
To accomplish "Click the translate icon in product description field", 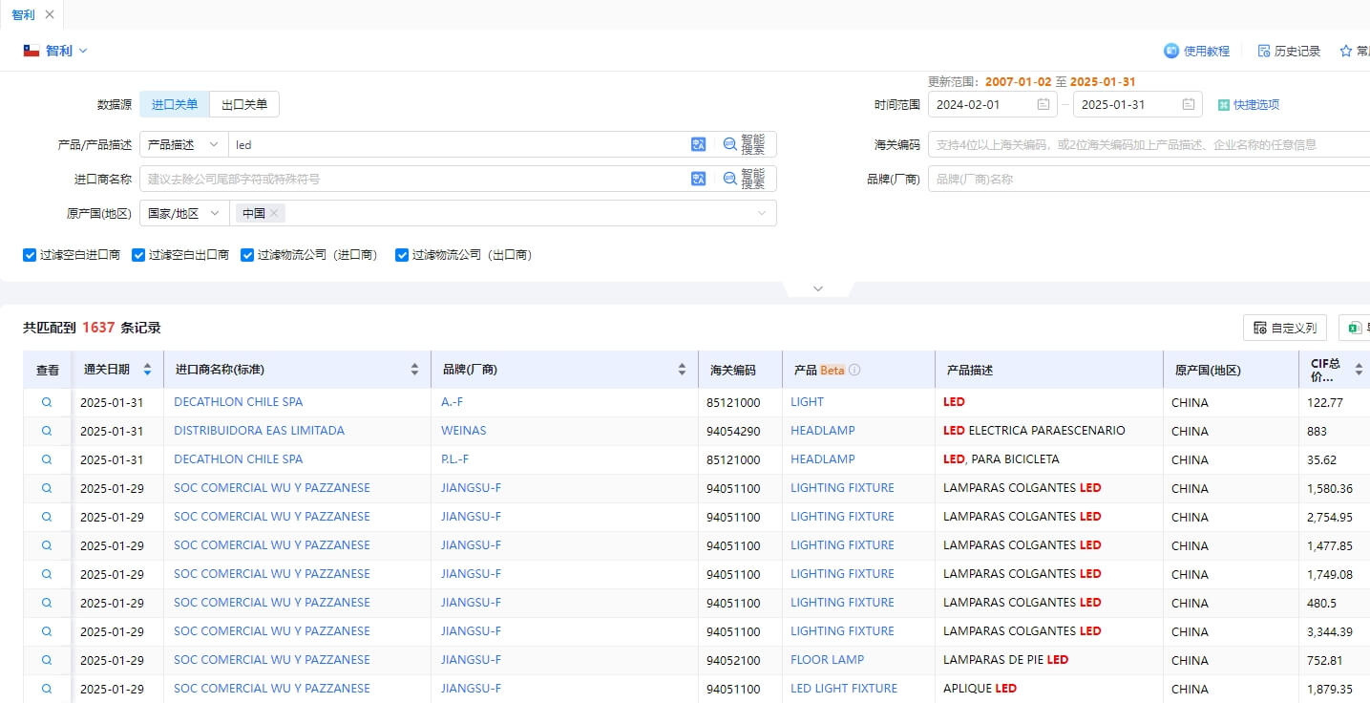I will click(698, 144).
